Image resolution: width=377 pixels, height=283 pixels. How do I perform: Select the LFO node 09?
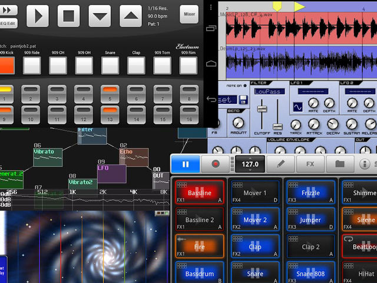[112, 174]
